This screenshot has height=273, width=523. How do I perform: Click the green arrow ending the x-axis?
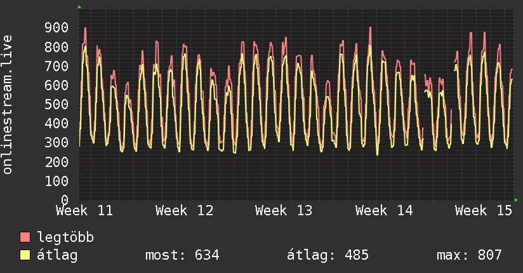coord(516,200)
